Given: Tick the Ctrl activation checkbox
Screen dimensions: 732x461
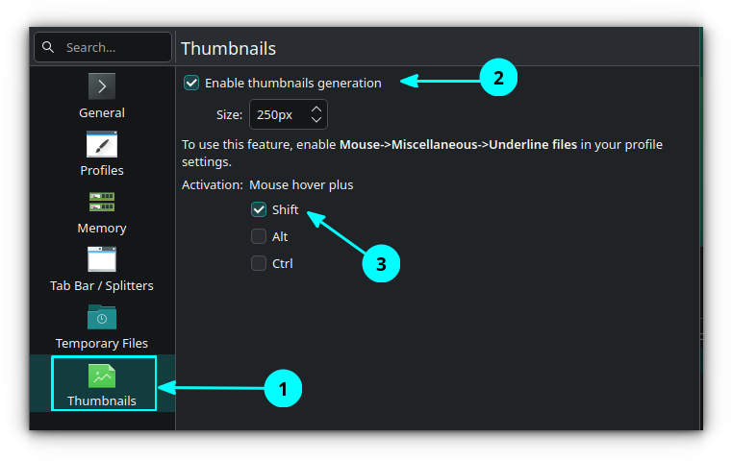Looking at the screenshot, I should [x=259, y=263].
